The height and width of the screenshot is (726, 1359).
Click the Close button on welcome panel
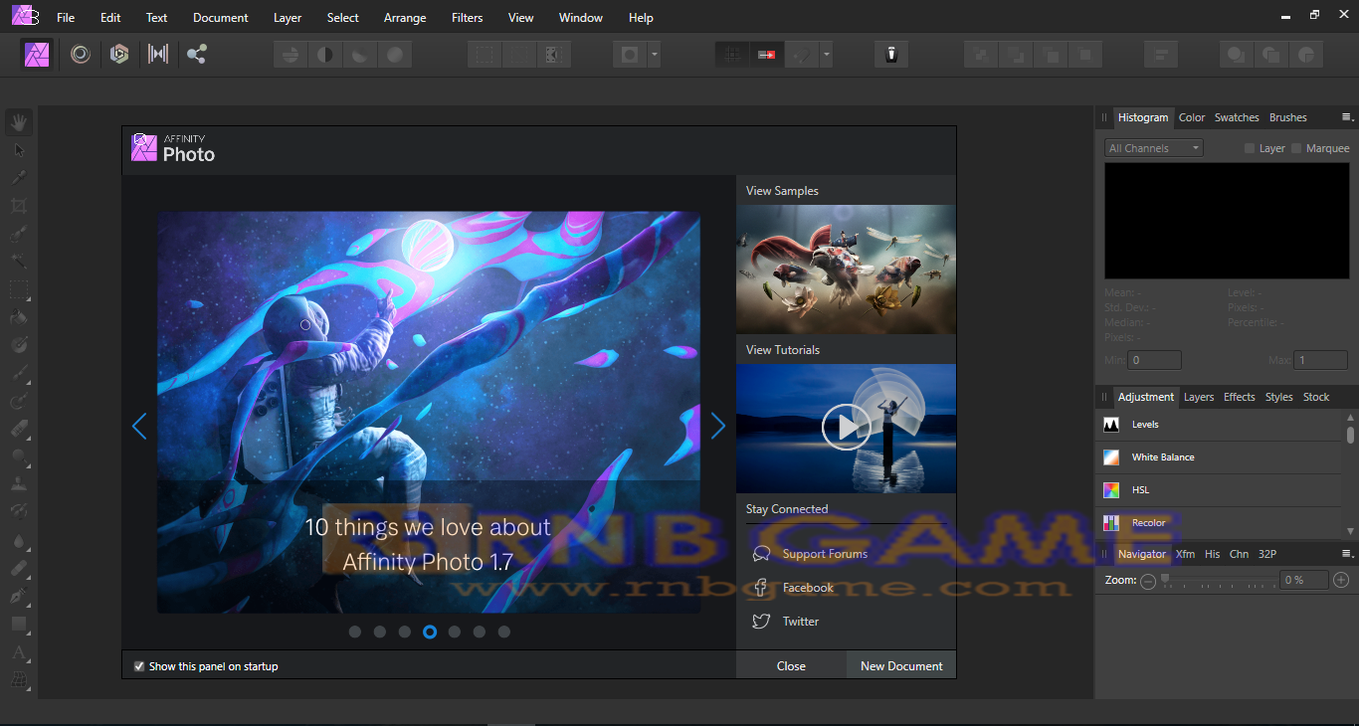791,666
